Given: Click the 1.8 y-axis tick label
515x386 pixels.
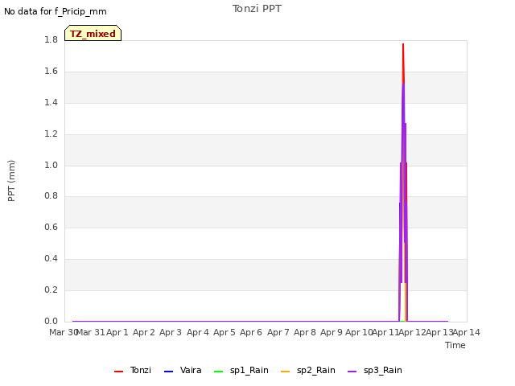Looking at the screenshot, I should click(x=51, y=40).
